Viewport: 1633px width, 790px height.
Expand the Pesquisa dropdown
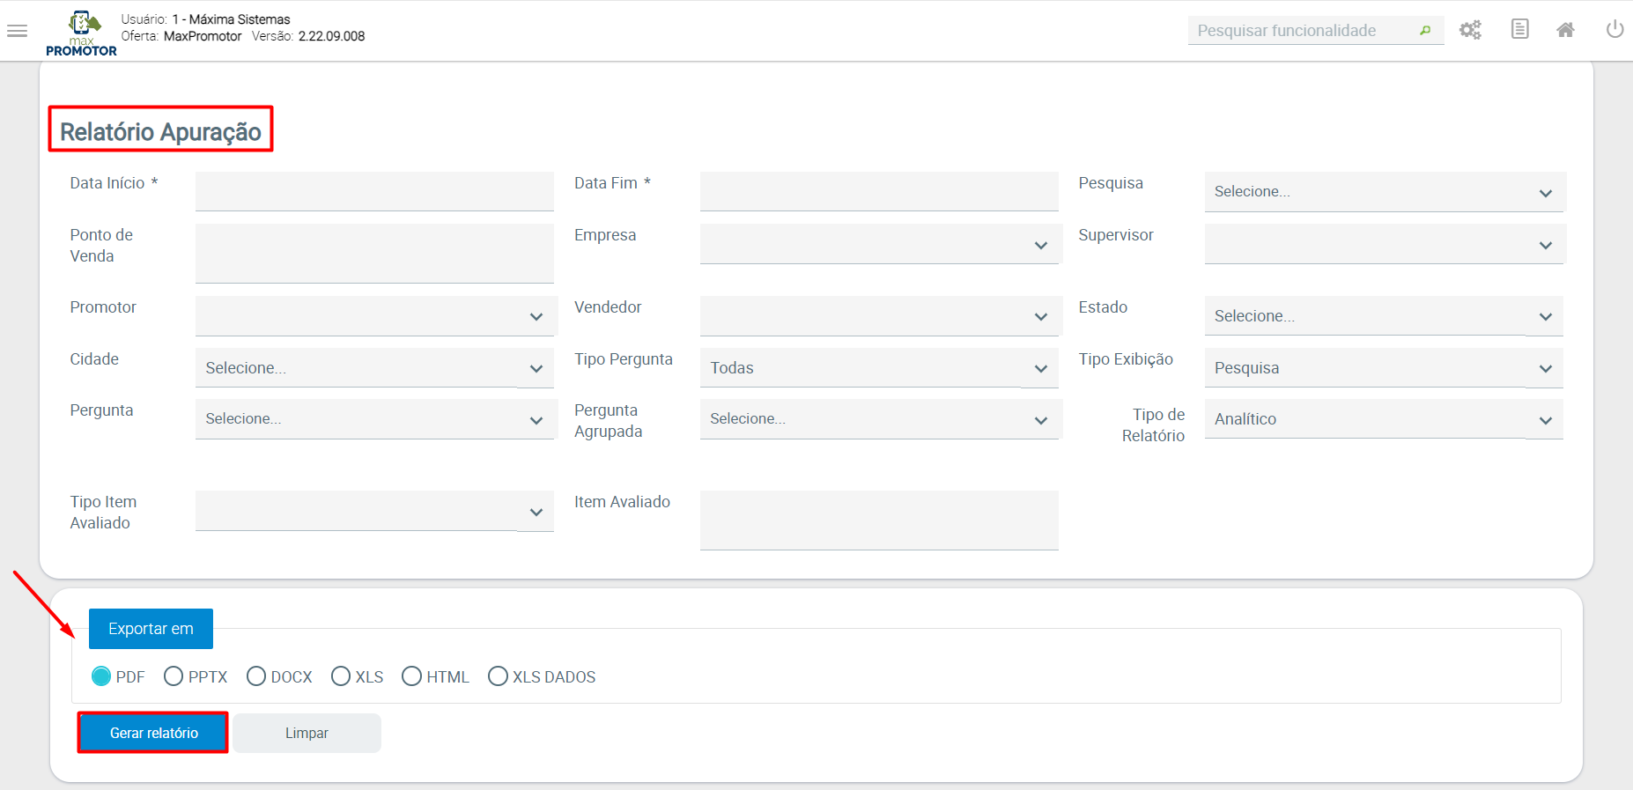click(x=1384, y=192)
